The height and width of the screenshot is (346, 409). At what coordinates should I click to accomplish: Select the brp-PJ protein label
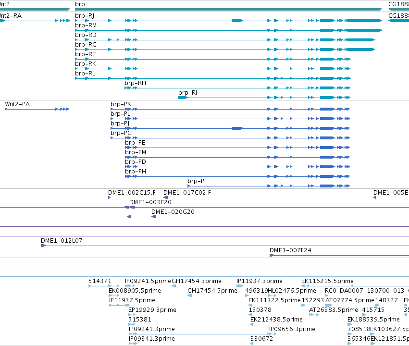(120, 124)
